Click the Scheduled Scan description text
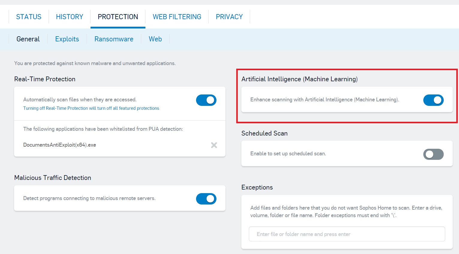 pos(288,154)
